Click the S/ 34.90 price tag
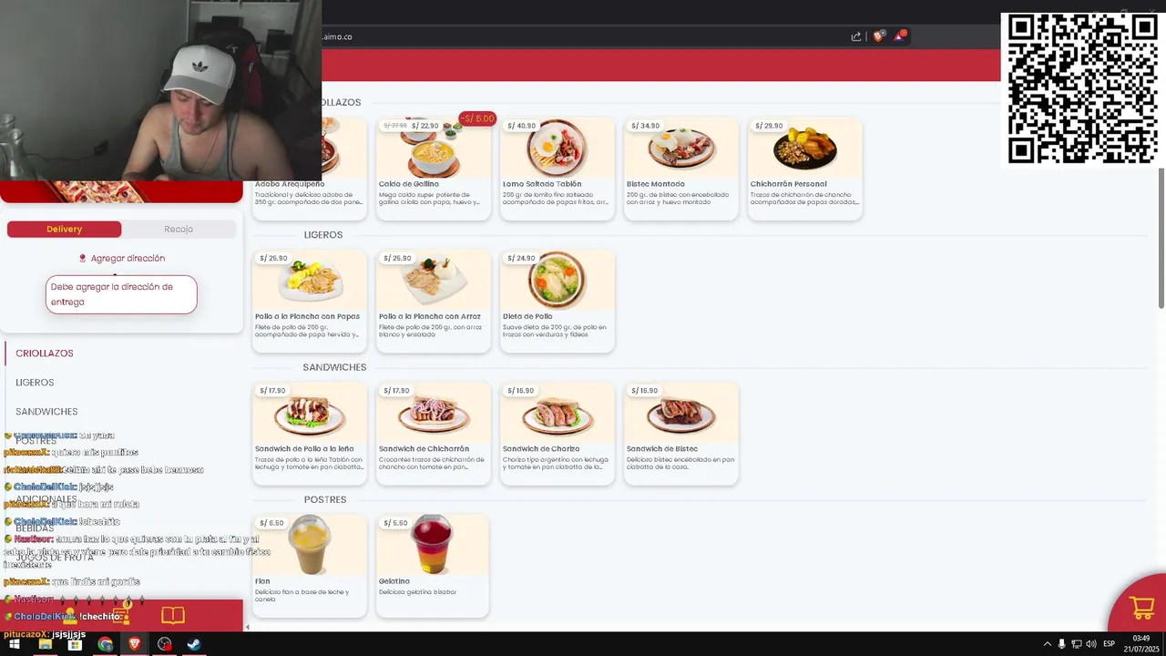Viewport: 1166px width, 656px height. point(645,126)
